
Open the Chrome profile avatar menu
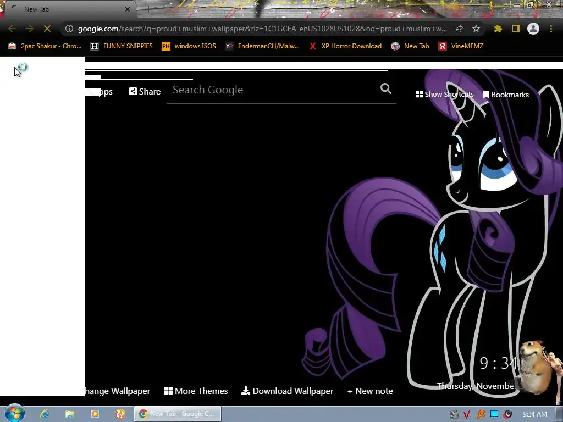click(x=533, y=29)
